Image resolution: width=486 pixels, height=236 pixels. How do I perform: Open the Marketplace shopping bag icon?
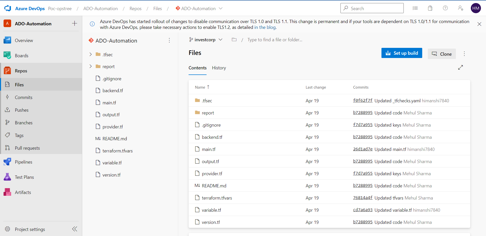pyautogui.click(x=430, y=8)
